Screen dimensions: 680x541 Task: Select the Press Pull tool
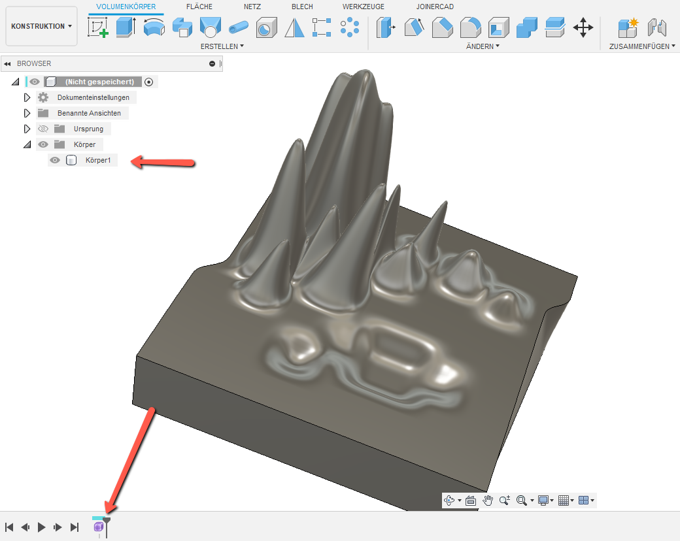pyautogui.click(x=386, y=27)
